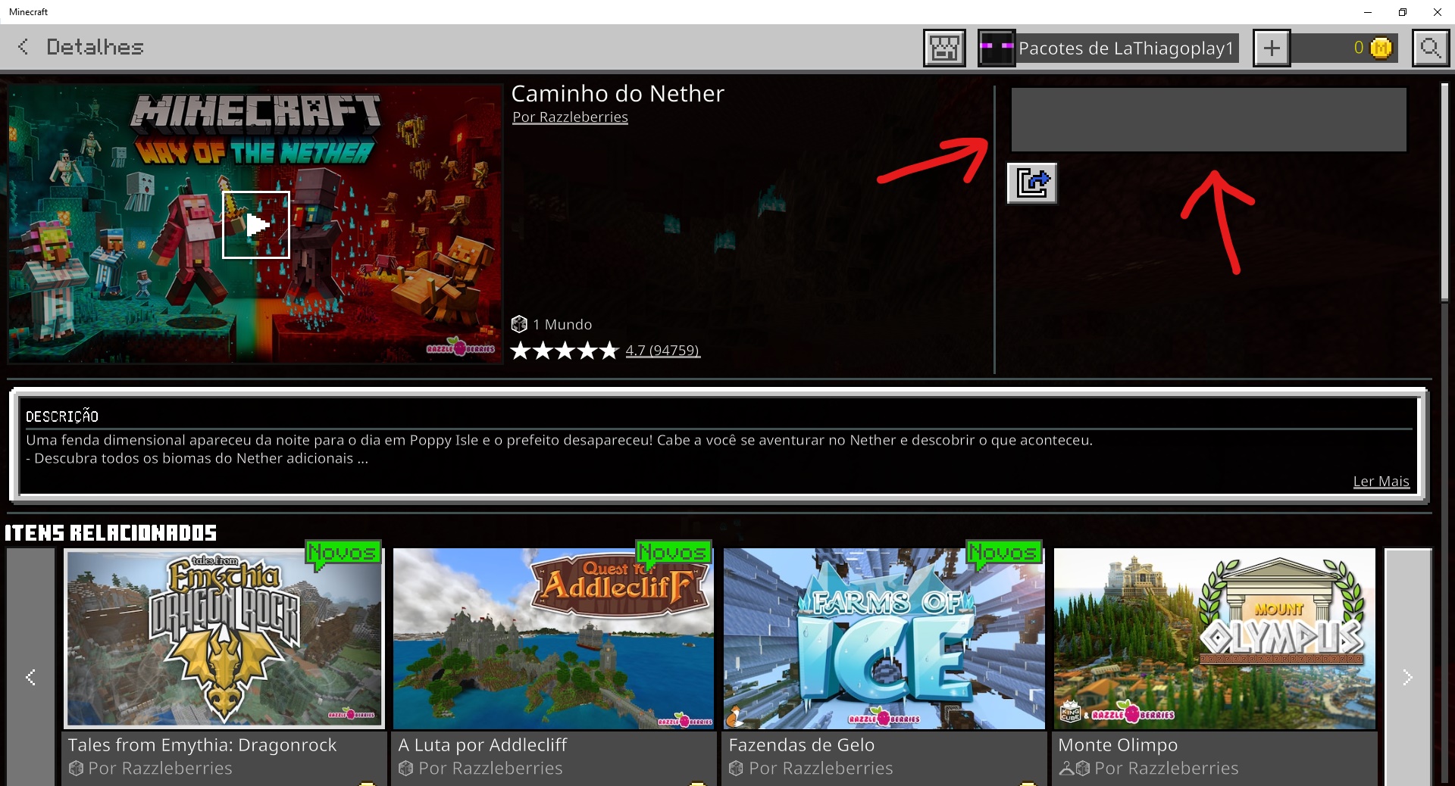Click the gray purchase button area
This screenshot has height=786, width=1455.
[1209, 120]
